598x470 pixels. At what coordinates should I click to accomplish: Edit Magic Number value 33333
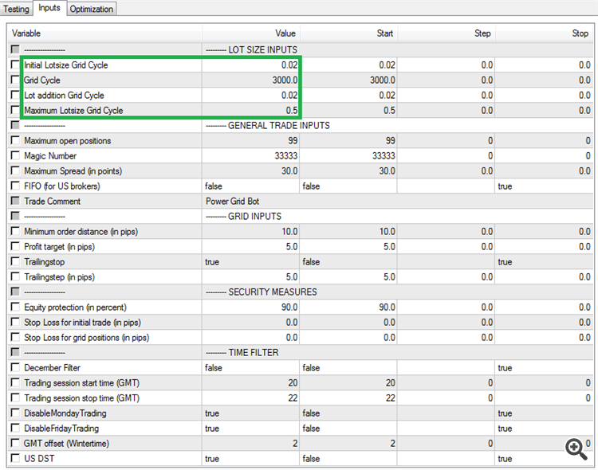(x=251, y=155)
